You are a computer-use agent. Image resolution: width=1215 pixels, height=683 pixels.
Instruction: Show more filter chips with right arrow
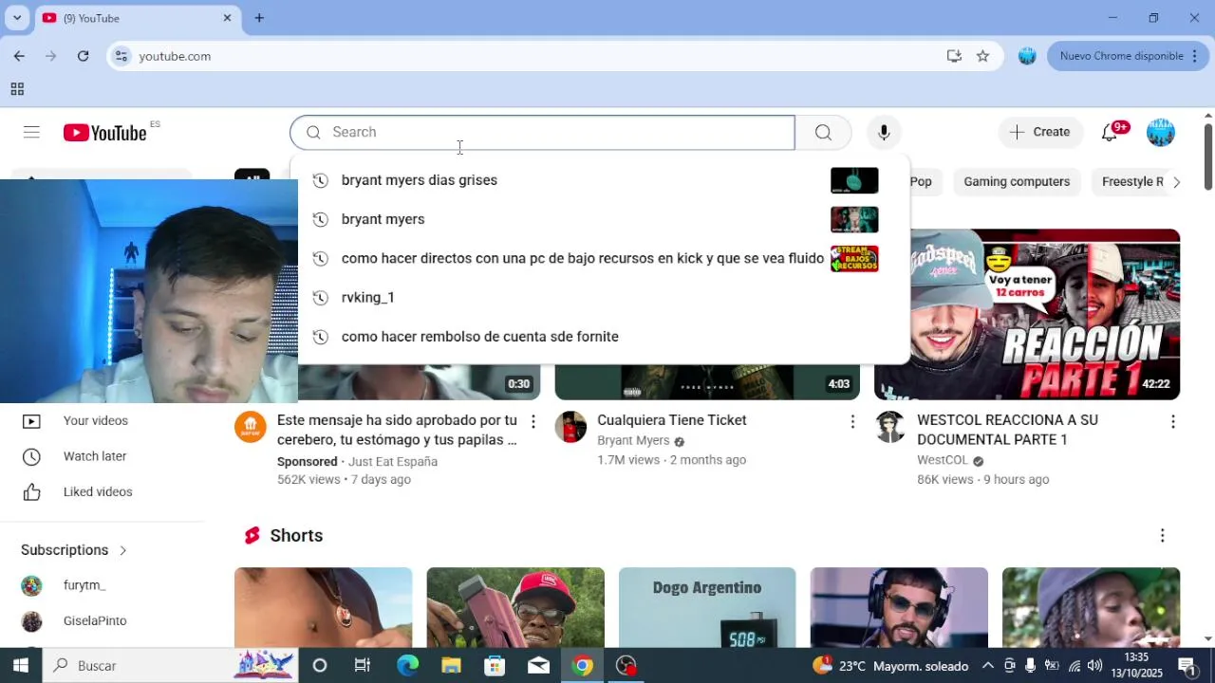pos(1176,182)
